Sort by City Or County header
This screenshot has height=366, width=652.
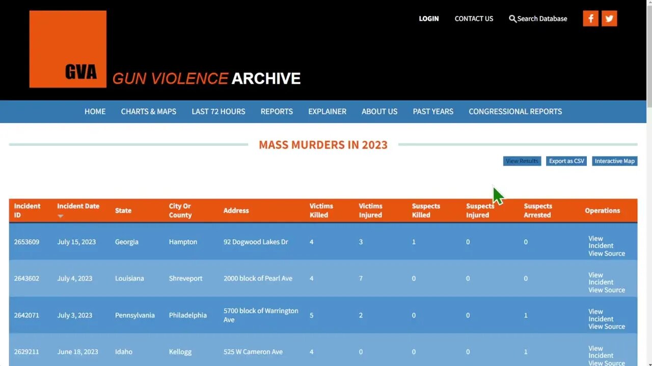180,210
